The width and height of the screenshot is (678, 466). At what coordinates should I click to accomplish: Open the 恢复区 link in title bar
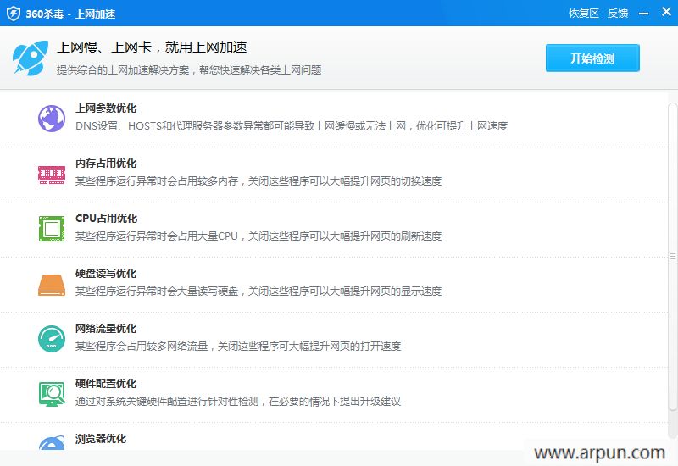[583, 14]
